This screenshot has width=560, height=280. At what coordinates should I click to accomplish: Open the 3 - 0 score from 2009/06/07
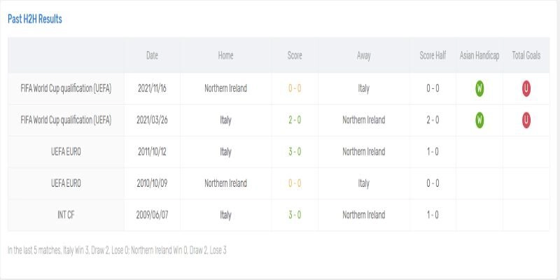point(295,215)
